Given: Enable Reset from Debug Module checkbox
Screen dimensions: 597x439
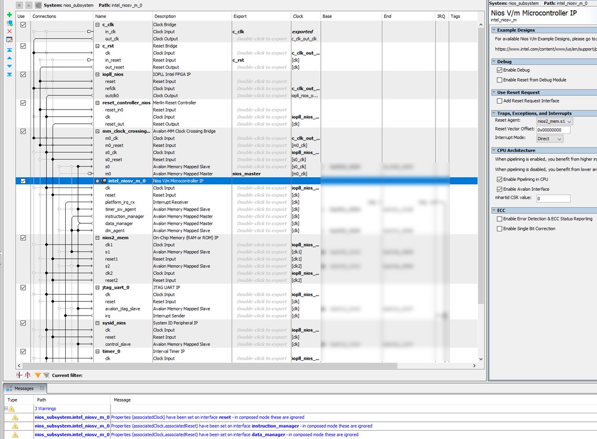Looking at the screenshot, I should [x=500, y=80].
